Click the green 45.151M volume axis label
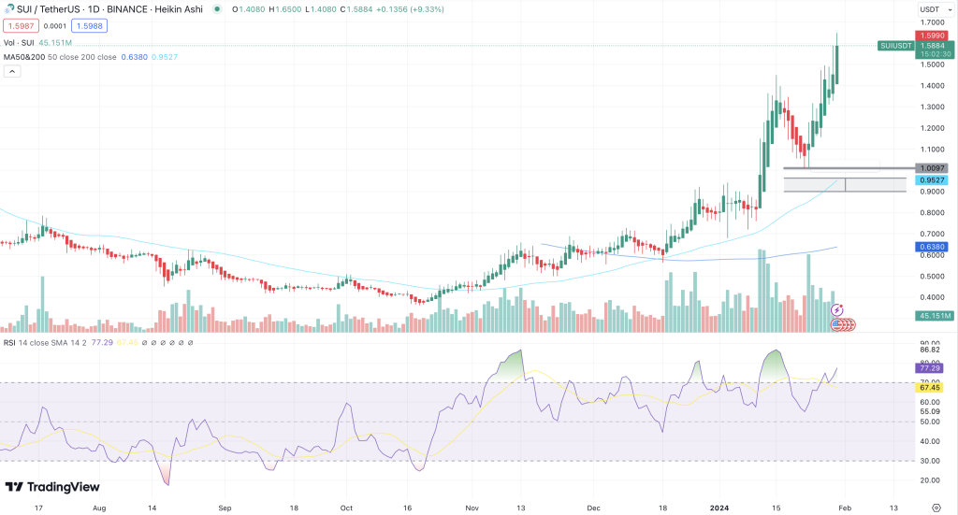The width and height of the screenshot is (958, 515). click(x=935, y=316)
